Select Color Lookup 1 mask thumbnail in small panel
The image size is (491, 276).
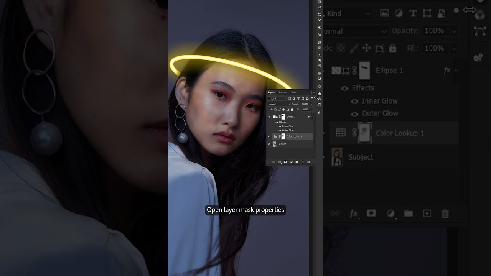tap(283, 136)
